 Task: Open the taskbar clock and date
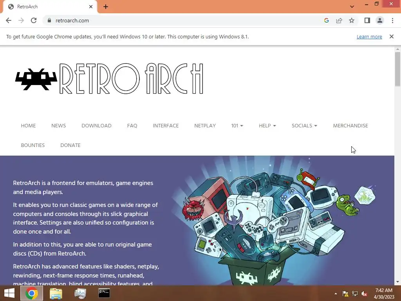[384, 294]
